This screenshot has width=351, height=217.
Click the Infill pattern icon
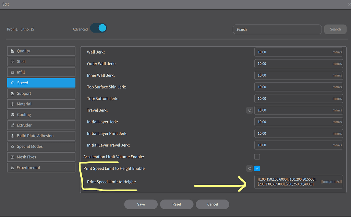point(13,72)
